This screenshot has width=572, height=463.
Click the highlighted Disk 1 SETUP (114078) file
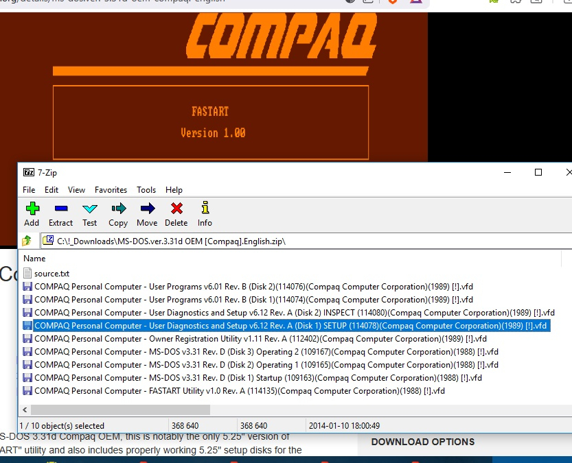[287, 326]
